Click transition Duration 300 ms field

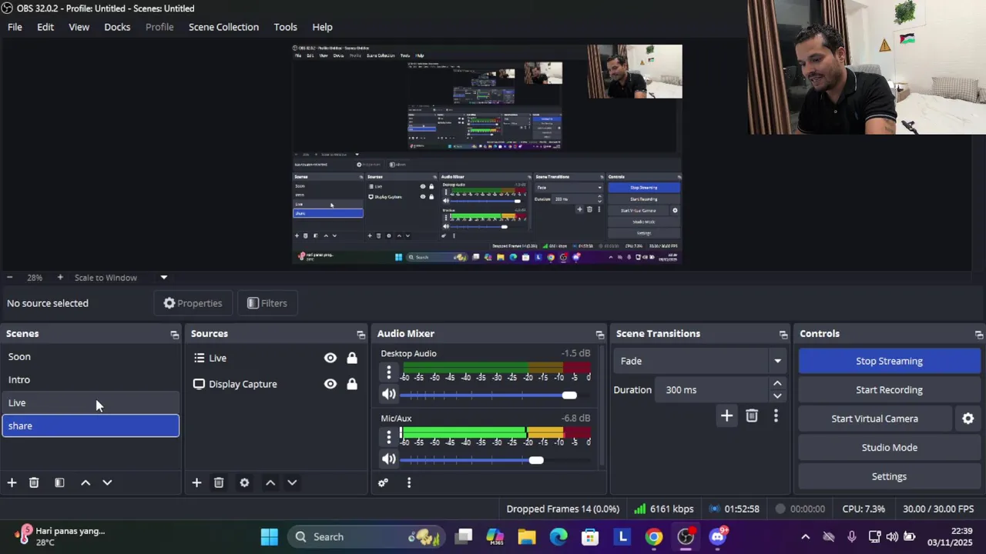[711, 390]
